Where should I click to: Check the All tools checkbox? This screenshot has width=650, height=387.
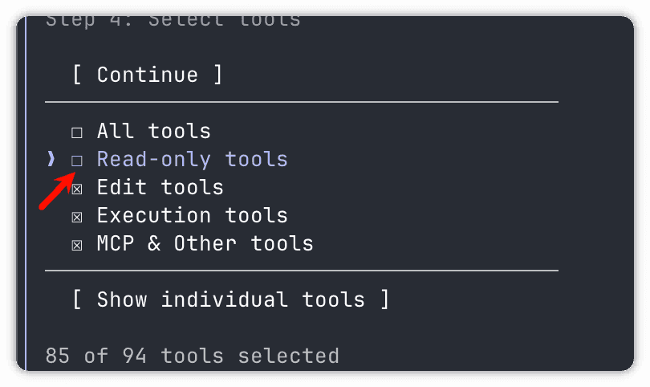tap(77, 132)
